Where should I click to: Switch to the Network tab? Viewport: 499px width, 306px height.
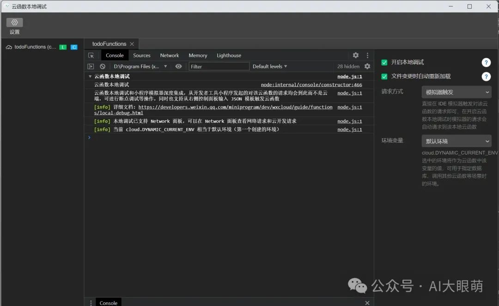169,55
